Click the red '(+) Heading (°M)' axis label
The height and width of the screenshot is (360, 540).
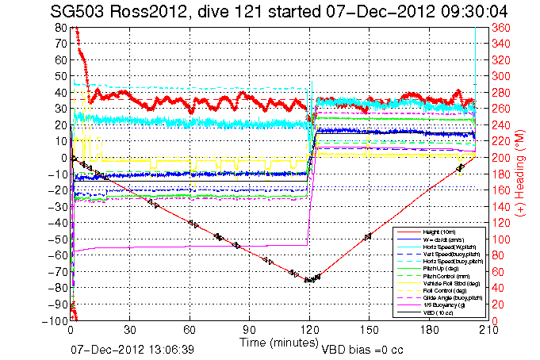(x=520, y=174)
